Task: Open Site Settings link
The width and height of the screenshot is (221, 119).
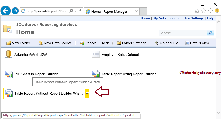Action: tap(194, 18)
